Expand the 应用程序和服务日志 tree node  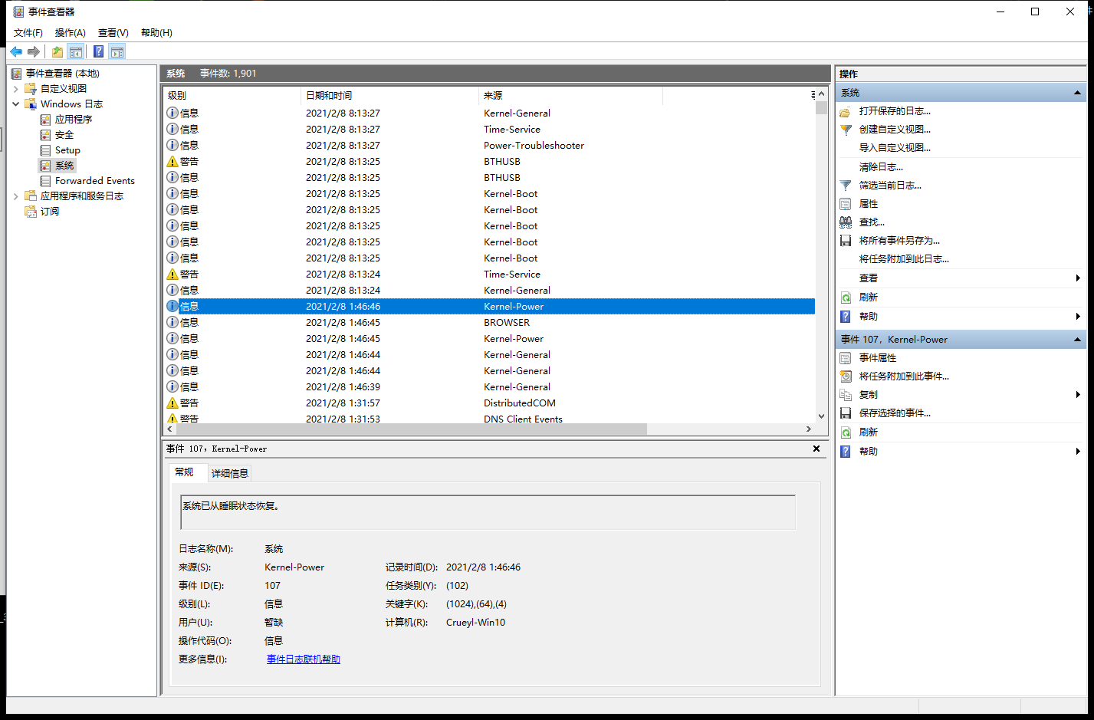[x=16, y=196]
